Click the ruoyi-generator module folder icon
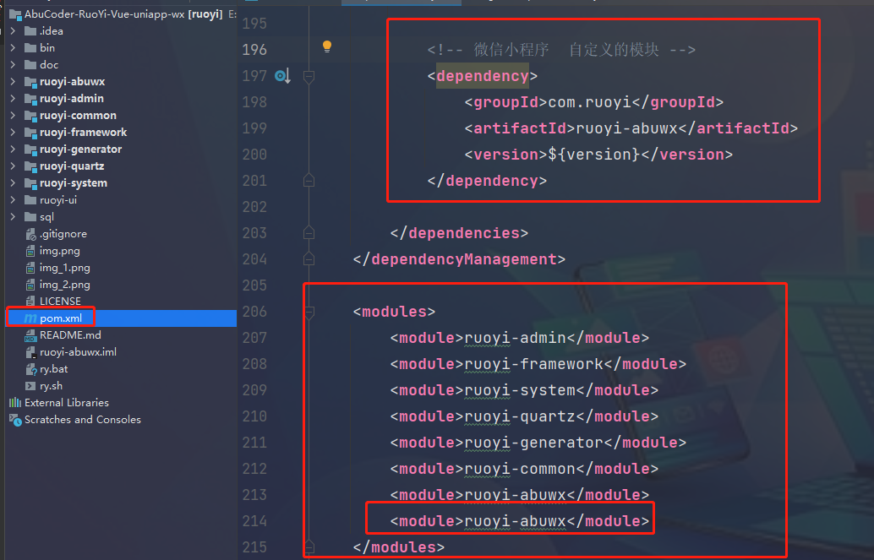This screenshot has height=560, width=874. pos(30,150)
